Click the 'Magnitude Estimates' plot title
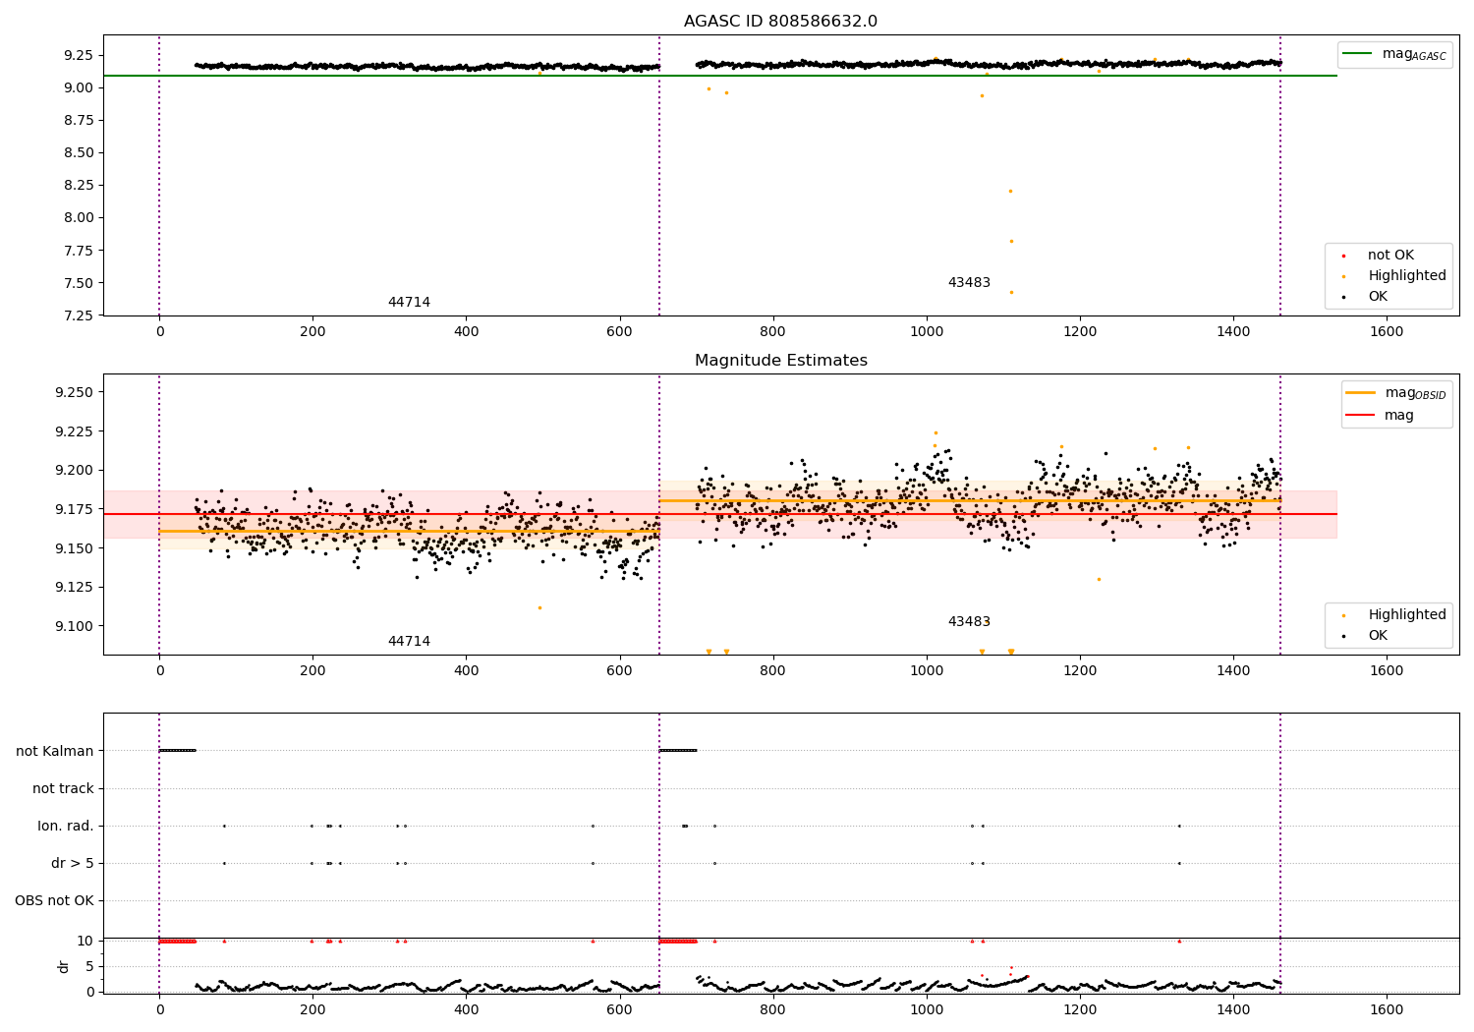The width and height of the screenshot is (1474, 1032). click(x=780, y=361)
